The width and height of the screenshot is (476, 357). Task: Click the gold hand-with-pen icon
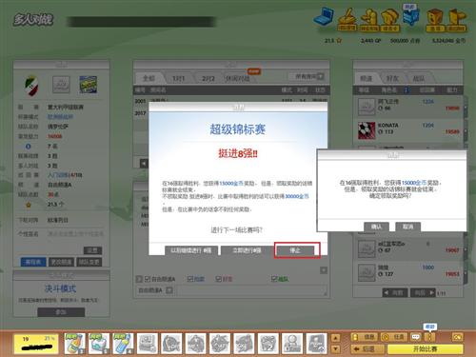click(x=347, y=19)
